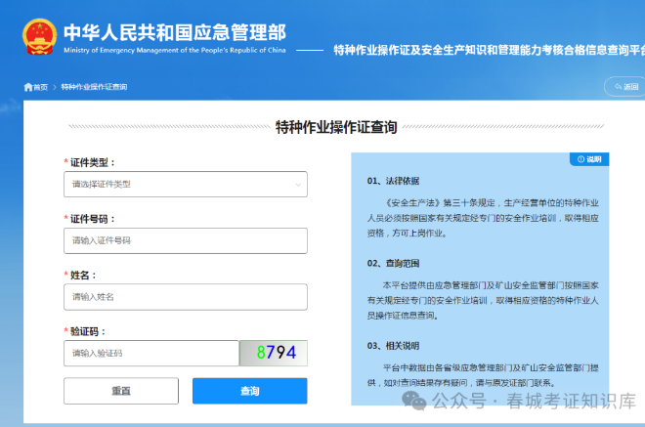Screen dimensions: 645x427
Task: Click 特种作业操作证查询 breadcrumb item
Action: click(94, 87)
